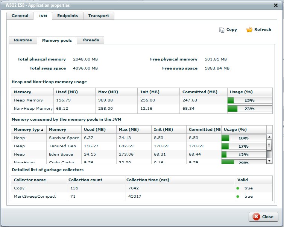Sort by Collection count header
284x227 pixels.
point(97,180)
